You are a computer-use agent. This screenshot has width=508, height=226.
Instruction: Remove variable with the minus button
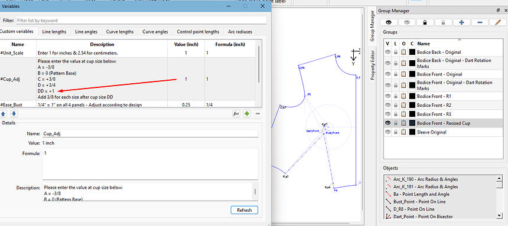(x=258, y=114)
